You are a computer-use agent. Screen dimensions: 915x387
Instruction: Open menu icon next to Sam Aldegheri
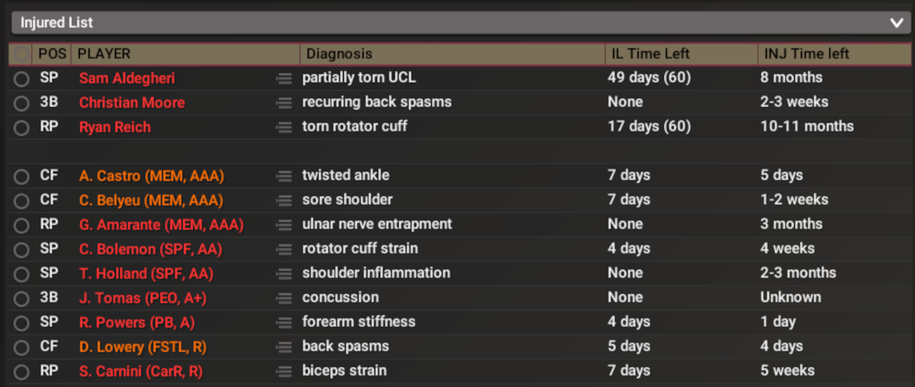tap(284, 79)
